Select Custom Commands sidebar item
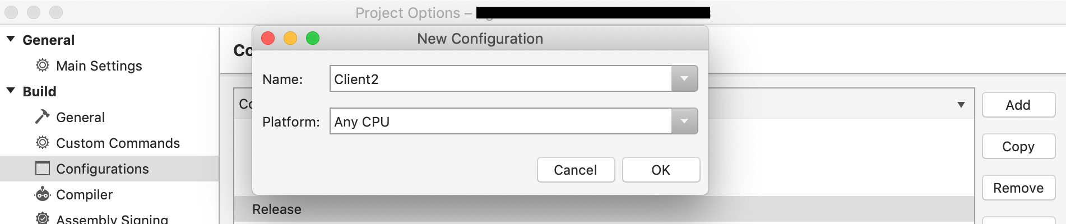 (x=118, y=143)
